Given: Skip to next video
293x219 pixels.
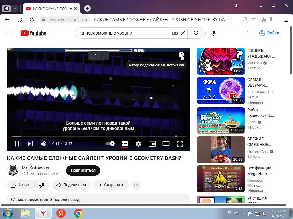Looking at the screenshot, I should (x=30, y=144).
